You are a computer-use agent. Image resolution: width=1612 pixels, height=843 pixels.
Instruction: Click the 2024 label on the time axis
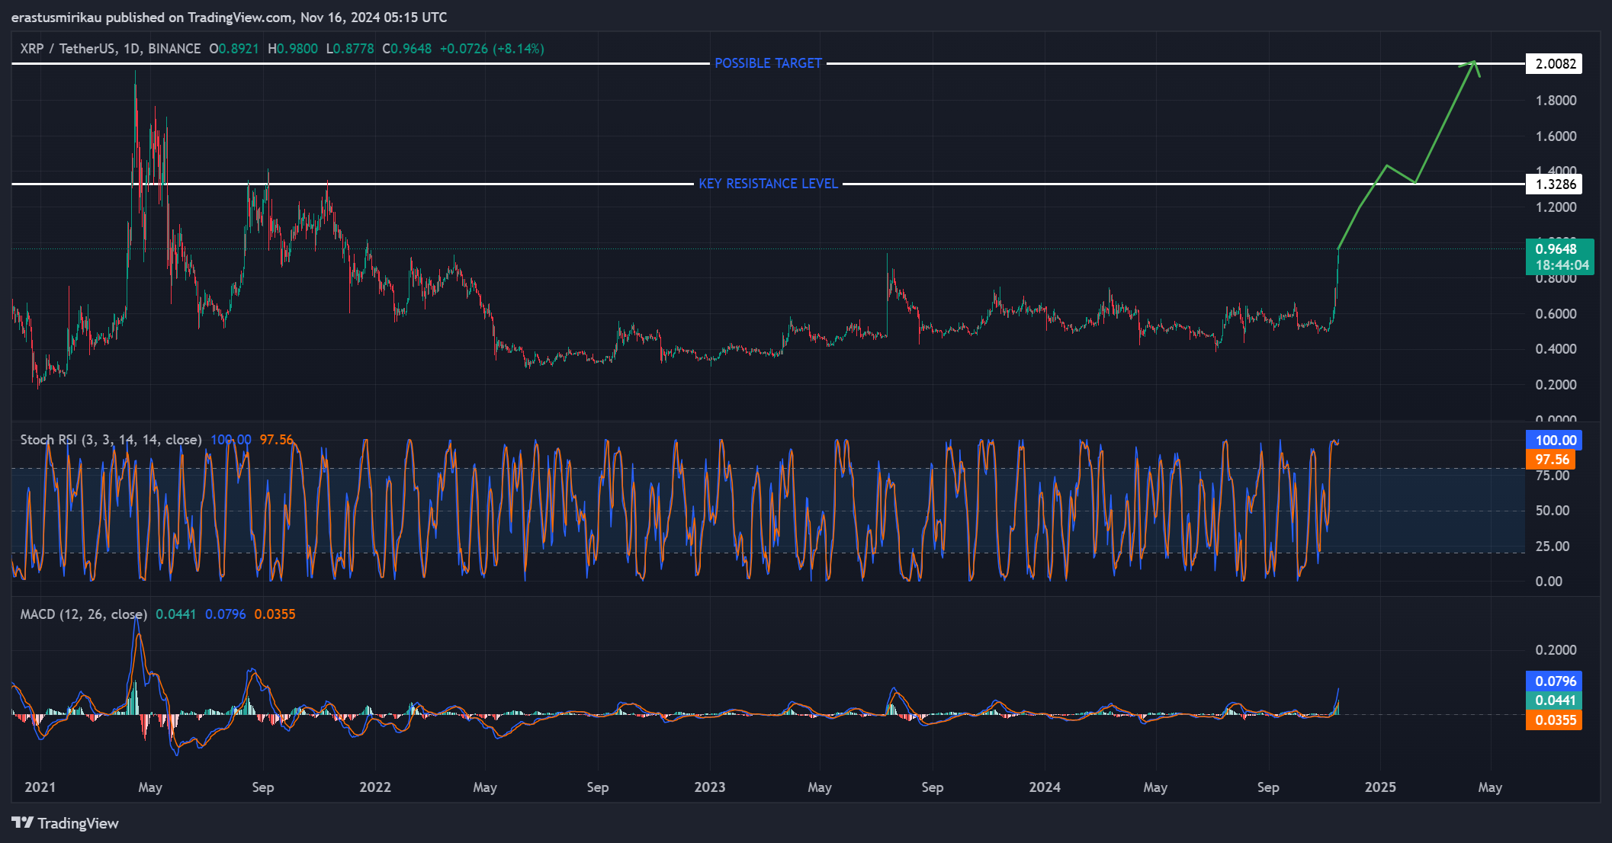click(x=1044, y=787)
